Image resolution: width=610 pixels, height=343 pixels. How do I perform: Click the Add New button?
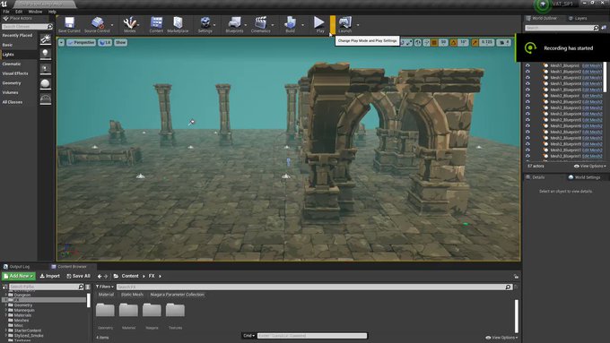(x=19, y=276)
